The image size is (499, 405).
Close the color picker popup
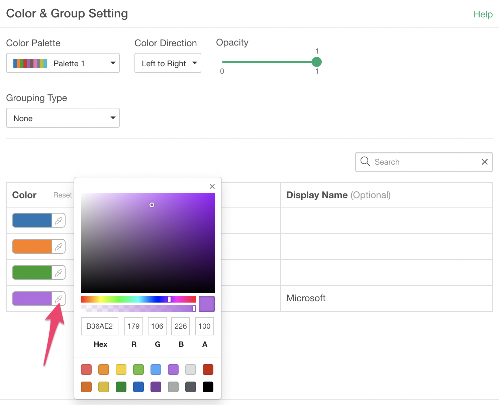click(x=212, y=186)
